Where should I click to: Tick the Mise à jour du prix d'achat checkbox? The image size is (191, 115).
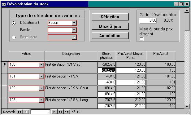141,39
